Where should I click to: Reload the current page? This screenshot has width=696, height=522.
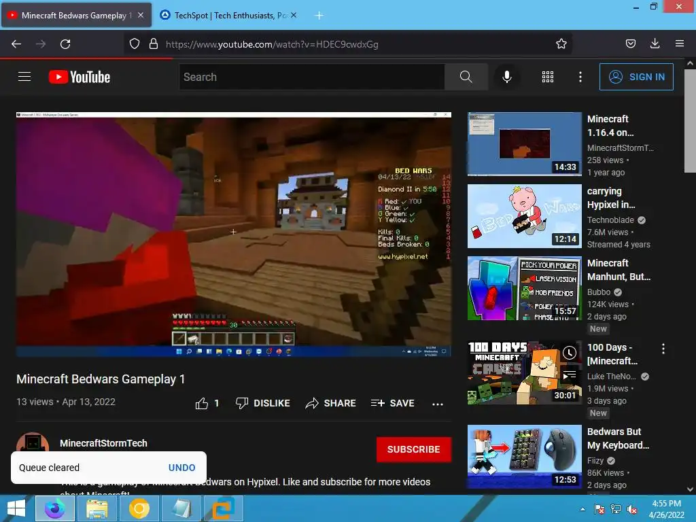(65, 44)
